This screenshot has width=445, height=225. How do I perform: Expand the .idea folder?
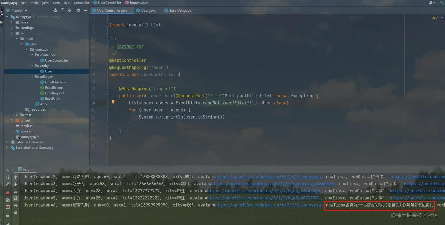tap(12, 22)
